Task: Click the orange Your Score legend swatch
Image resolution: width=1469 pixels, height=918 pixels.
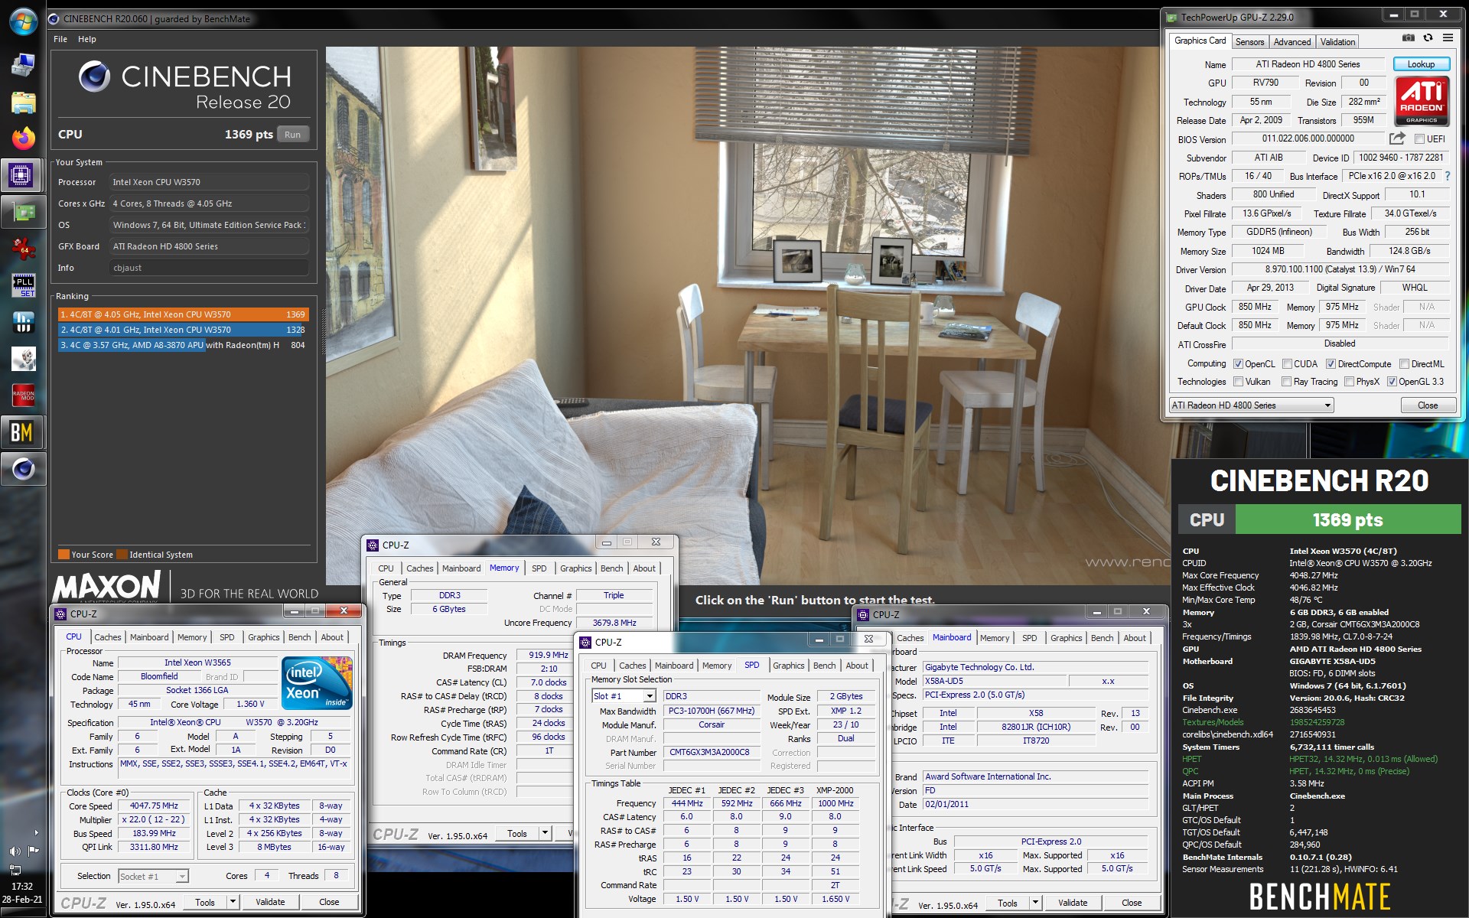Action: [64, 555]
